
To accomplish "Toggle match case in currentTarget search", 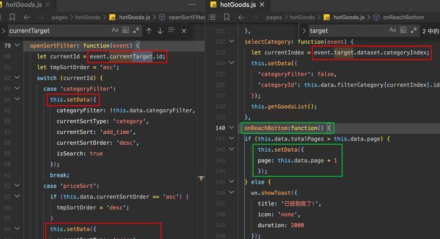I will [x=115, y=30].
